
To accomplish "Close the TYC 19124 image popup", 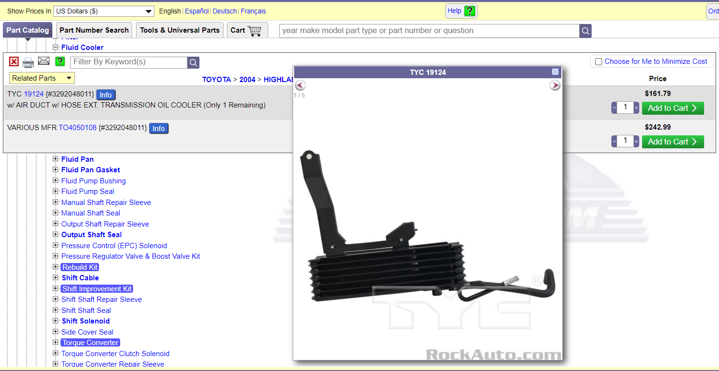I will pos(555,72).
